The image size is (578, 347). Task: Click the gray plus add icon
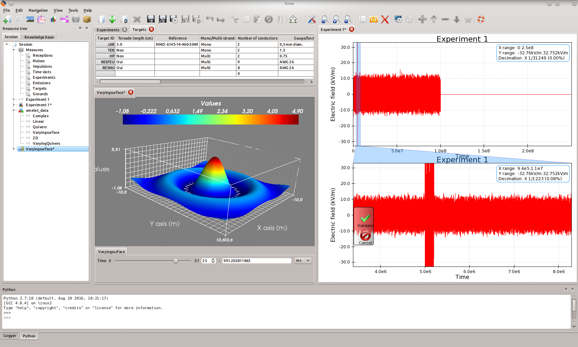point(422,19)
